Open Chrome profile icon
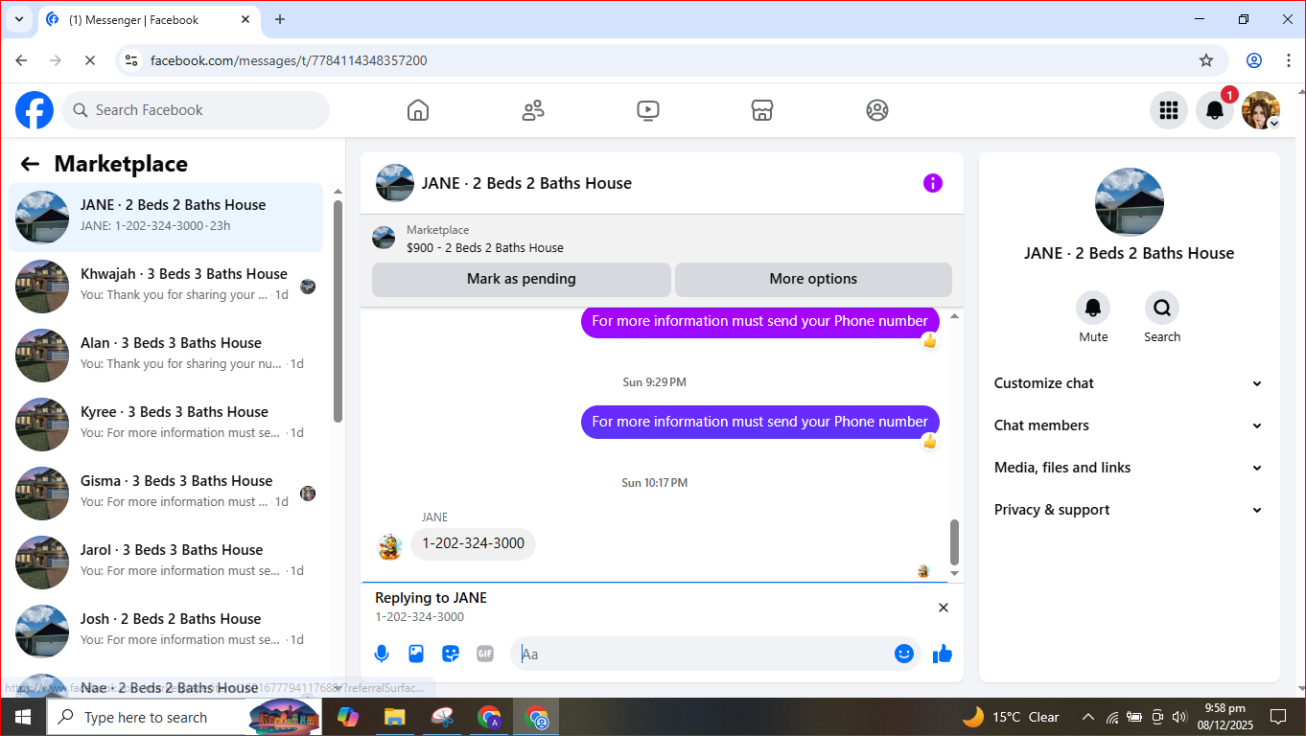The width and height of the screenshot is (1306, 736). pyautogui.click(x=1254, y=60)
